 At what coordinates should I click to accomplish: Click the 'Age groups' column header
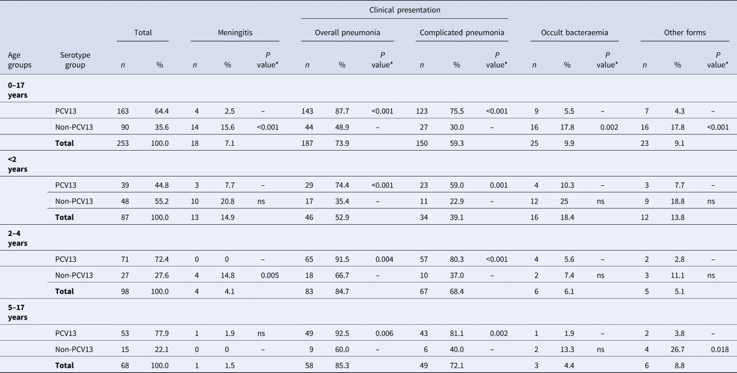click(x=19, y=60)
